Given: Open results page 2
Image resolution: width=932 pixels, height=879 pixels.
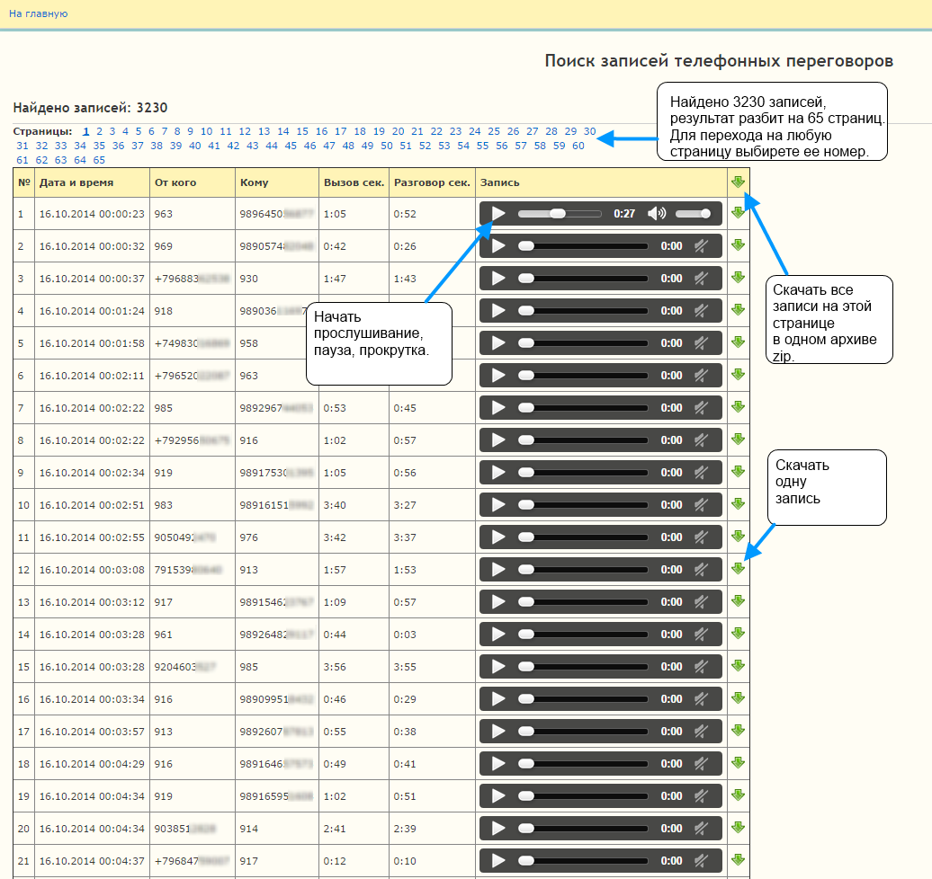Looking at the screenshot, I should [99, 131].
